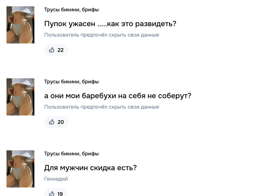
Task: Click thumbs-up icon with 22 likes
Action: [x=52, y=50]
